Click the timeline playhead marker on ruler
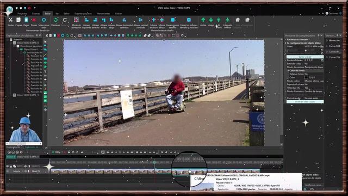Viewport: 348px width, 196px height. point(154,163)
